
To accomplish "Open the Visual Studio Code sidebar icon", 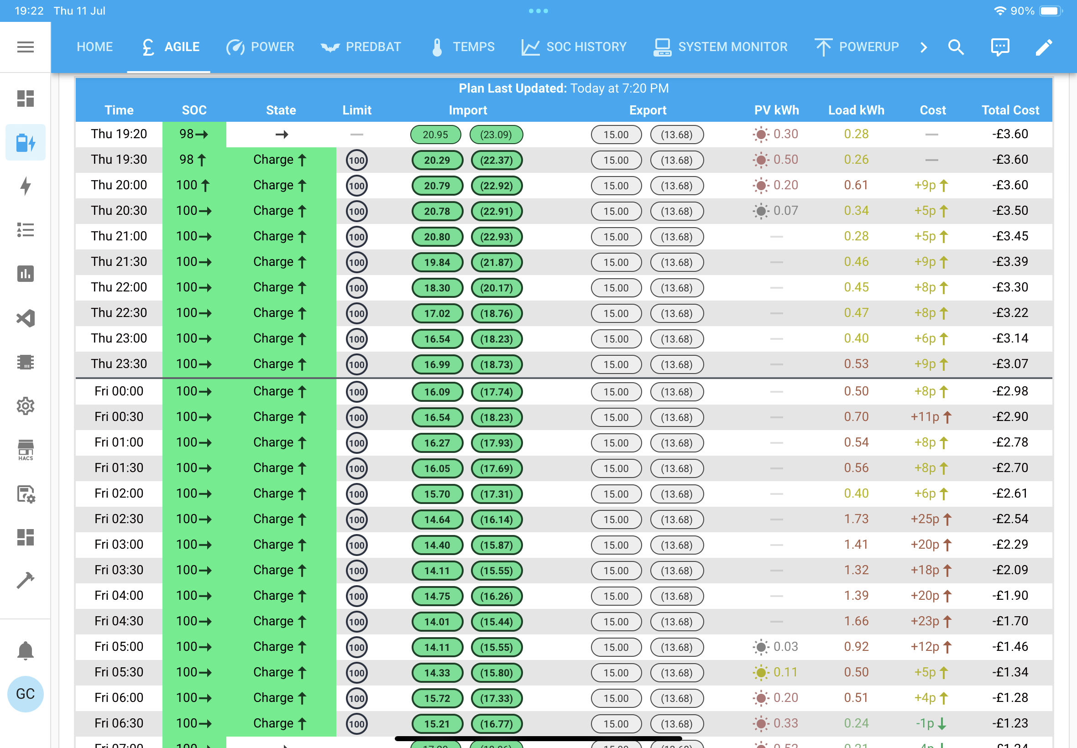I will [x=25, y=318].
